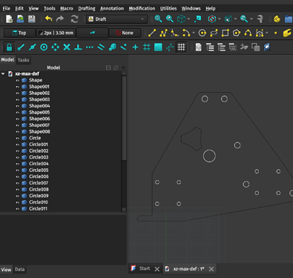Toggle snap to extension
The image size is (293, 278).
point(90,47)
